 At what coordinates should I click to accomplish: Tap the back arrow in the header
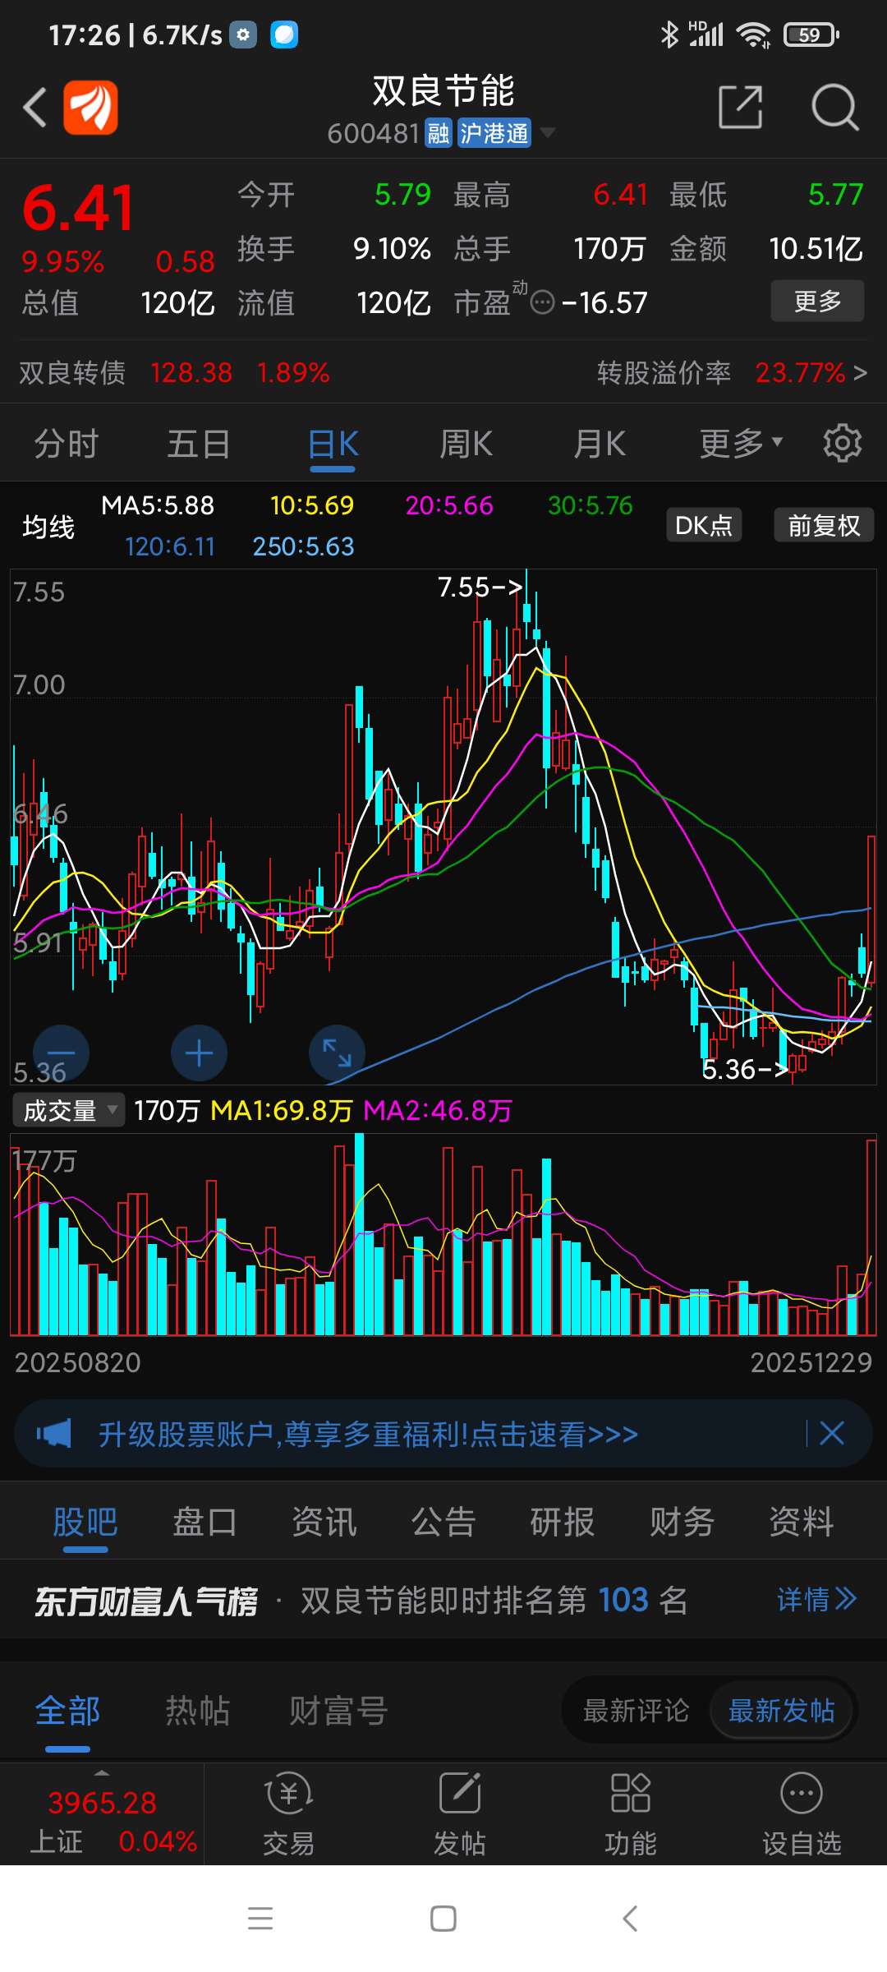pyautogui.click(x=34, y=108)
